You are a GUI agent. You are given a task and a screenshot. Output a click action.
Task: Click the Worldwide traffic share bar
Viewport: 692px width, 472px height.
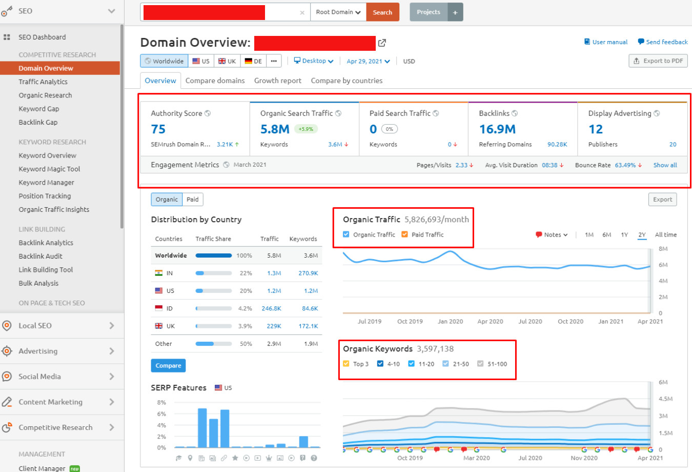tap(214, 255)
